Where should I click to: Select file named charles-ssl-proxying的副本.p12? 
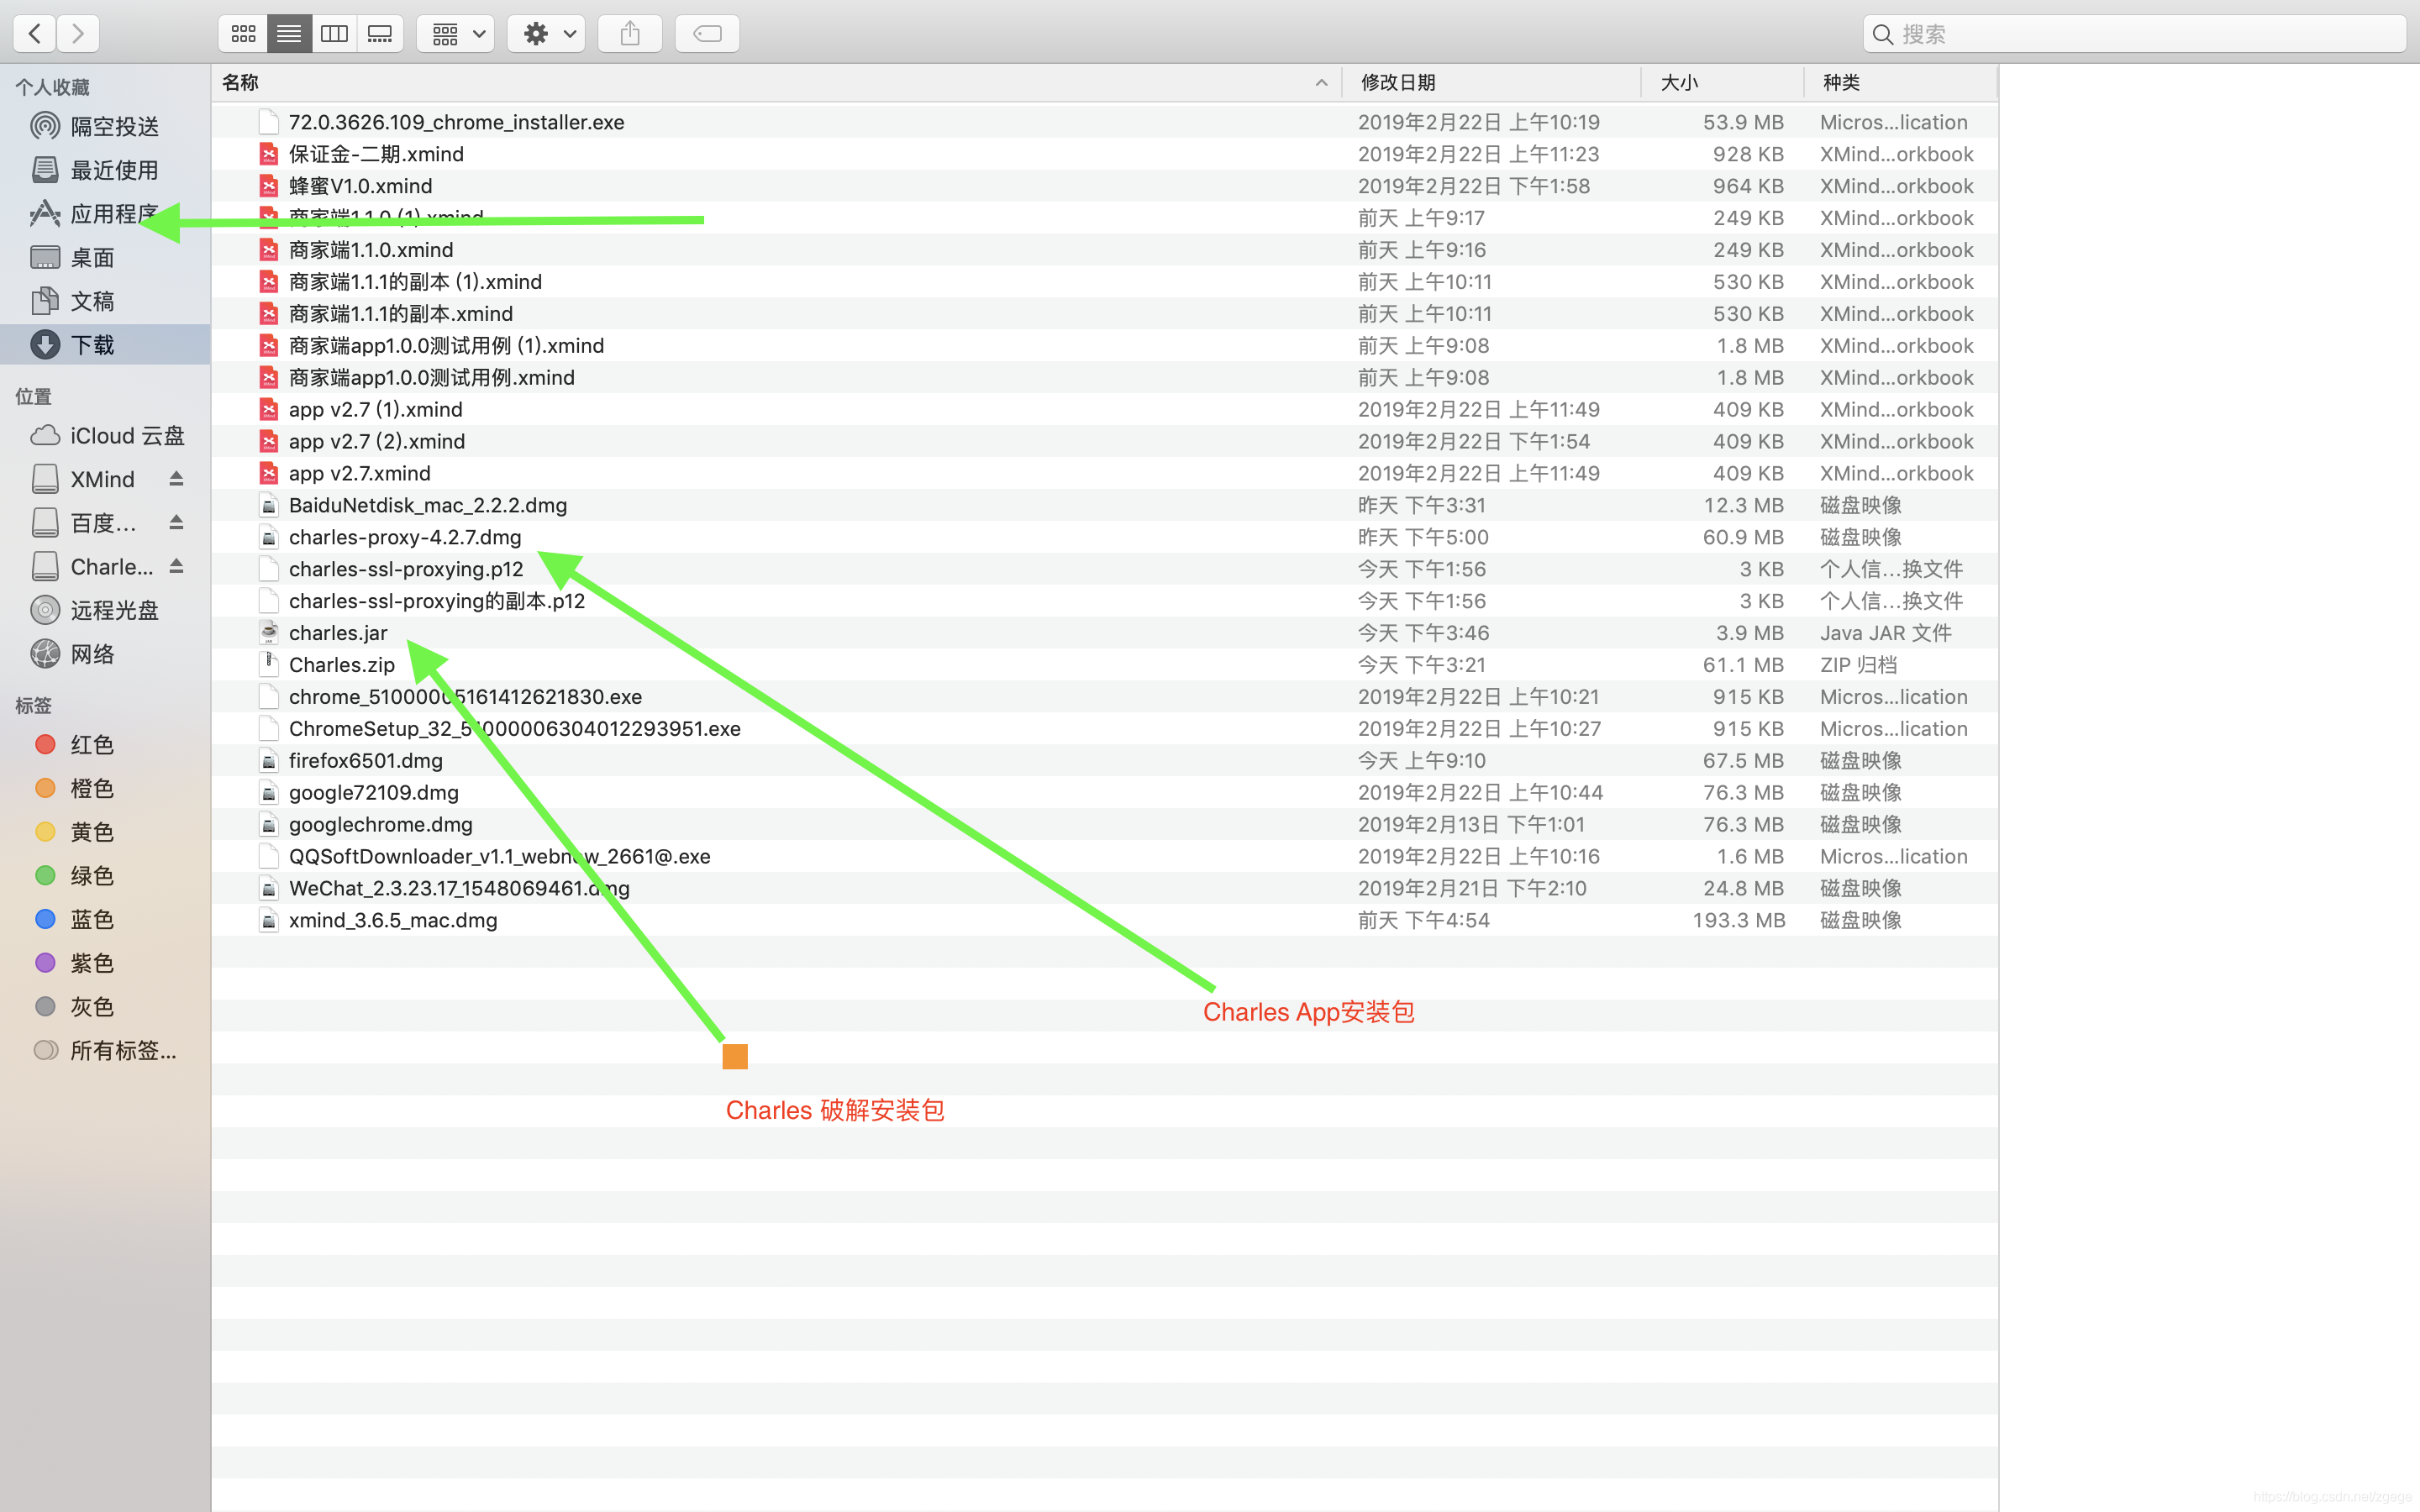437,601
